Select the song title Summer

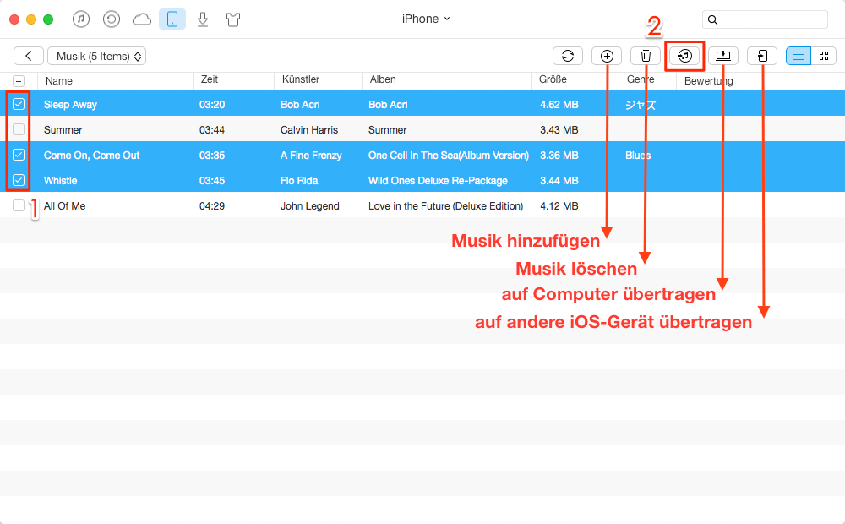click(63, 130)
